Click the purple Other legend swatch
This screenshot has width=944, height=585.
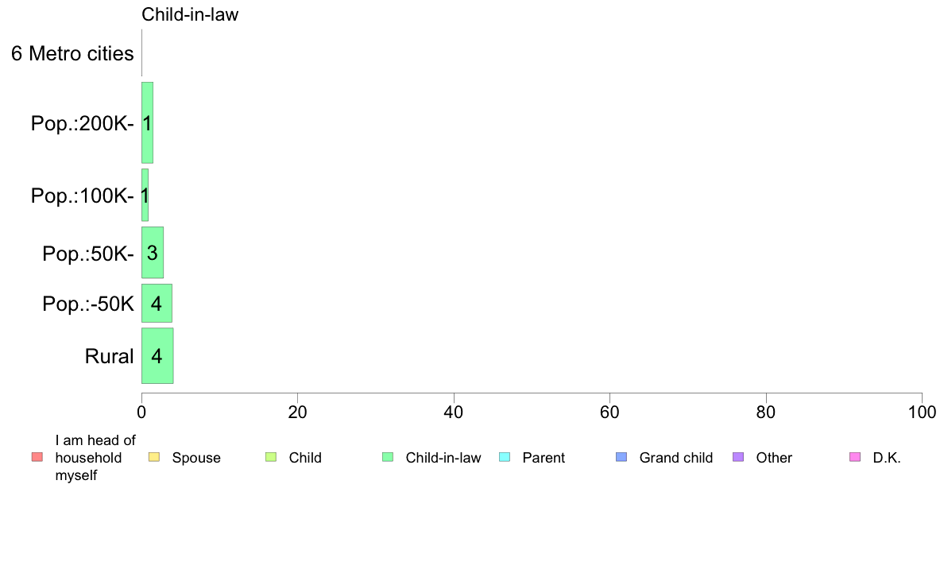point(738,457)
